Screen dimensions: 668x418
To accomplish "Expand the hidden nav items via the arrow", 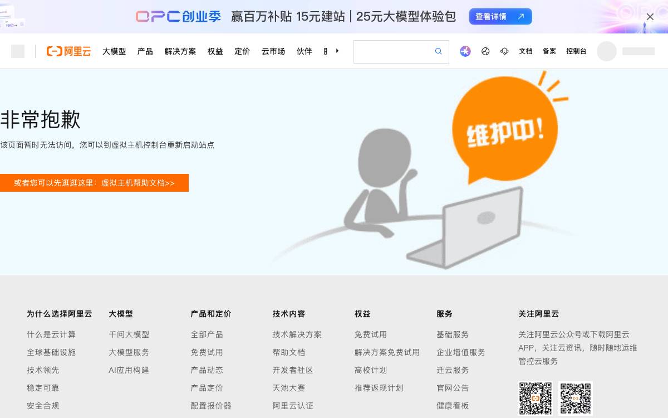I will click(x=337, y=51).
